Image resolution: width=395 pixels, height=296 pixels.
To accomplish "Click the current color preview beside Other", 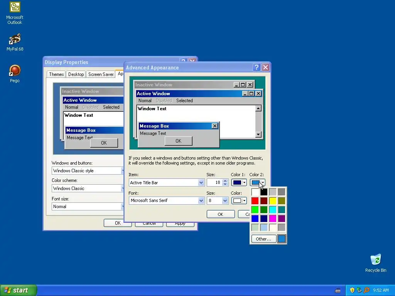I will coord(282,239).
